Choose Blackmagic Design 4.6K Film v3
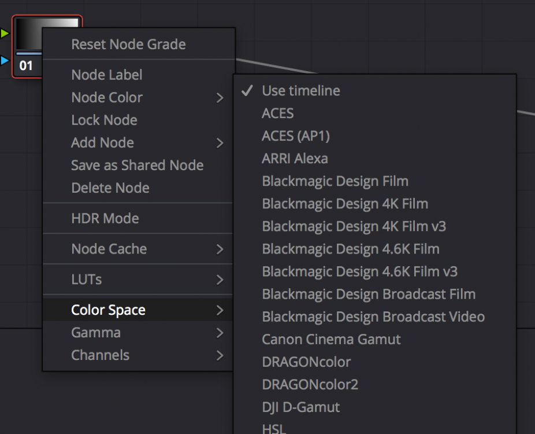 [359, 271]
